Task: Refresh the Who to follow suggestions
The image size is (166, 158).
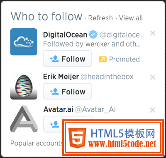Action: (x=100, y=18)
